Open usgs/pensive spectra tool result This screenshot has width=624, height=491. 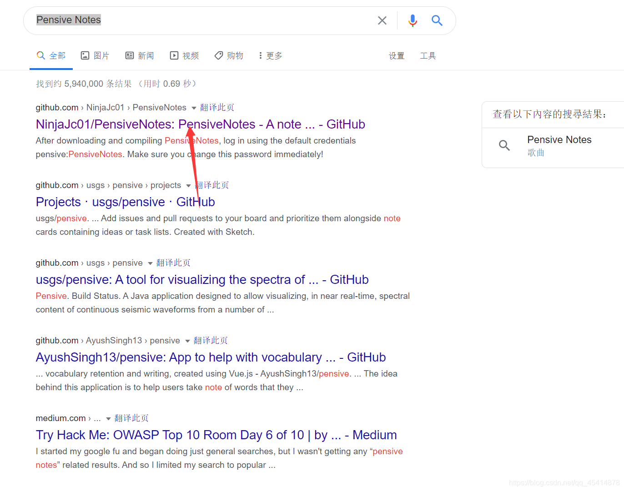pos(202,280)
